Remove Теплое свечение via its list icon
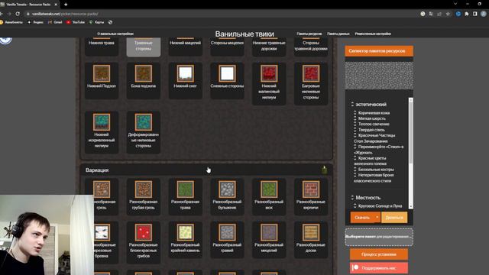This screenshot has width=489, height=275. coord(355,124)
